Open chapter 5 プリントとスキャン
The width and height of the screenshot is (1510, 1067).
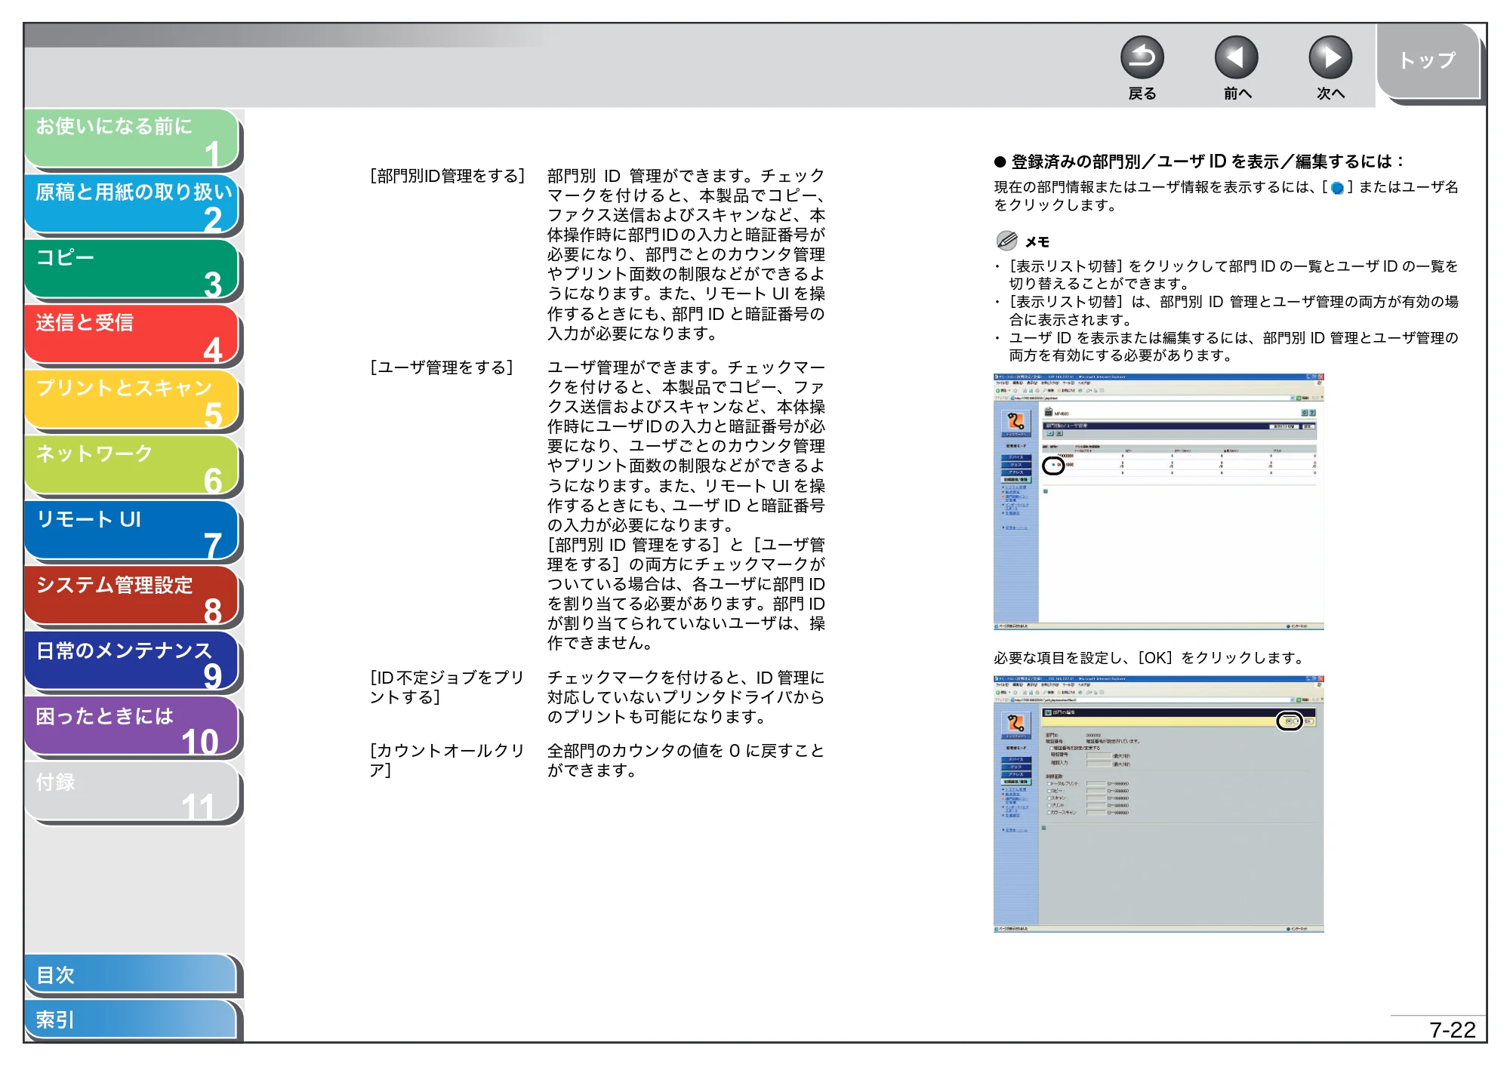click(x=132, y=401)
